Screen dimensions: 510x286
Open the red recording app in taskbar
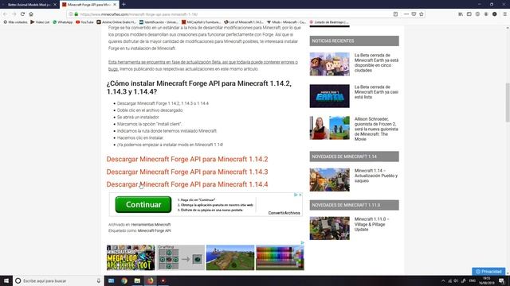[x=163, y=280]
